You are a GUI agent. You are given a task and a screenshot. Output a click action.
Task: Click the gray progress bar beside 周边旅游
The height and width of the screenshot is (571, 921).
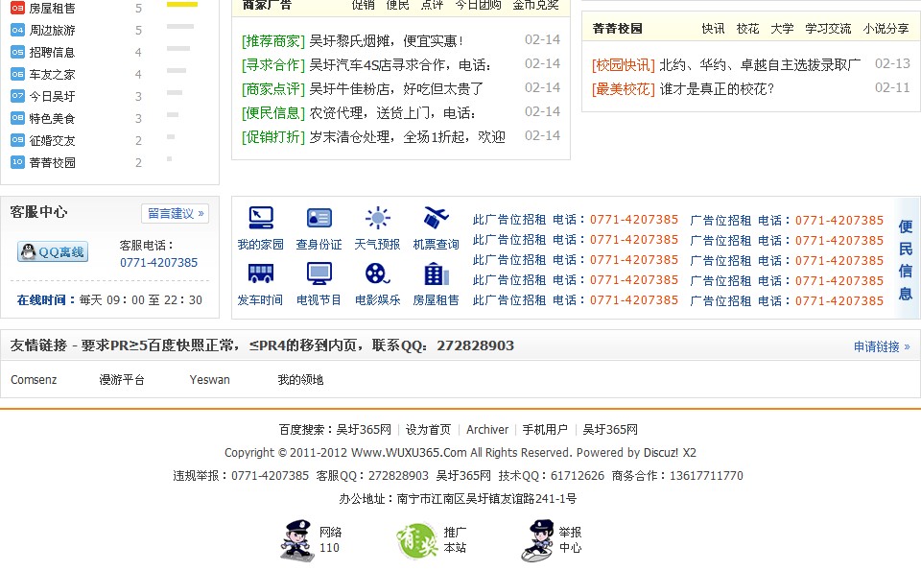coord(180,26)
